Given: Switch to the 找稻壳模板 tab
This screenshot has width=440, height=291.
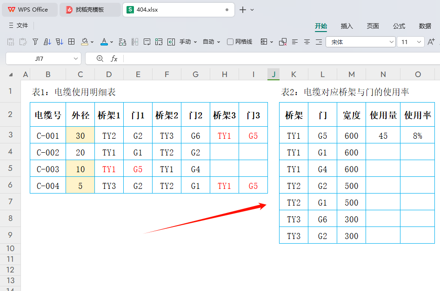Looking at the screenshot, I should pos(90,10).
